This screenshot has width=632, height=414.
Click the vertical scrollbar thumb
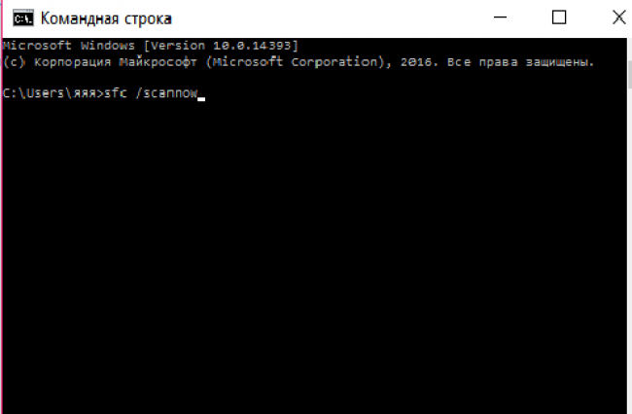point(630,75)
